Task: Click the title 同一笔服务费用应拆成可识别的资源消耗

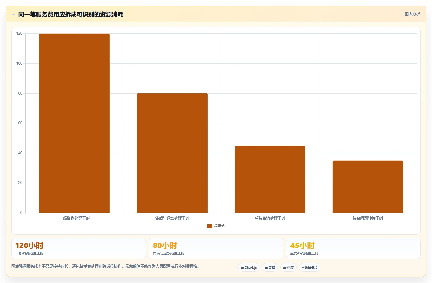Action: 71,14
